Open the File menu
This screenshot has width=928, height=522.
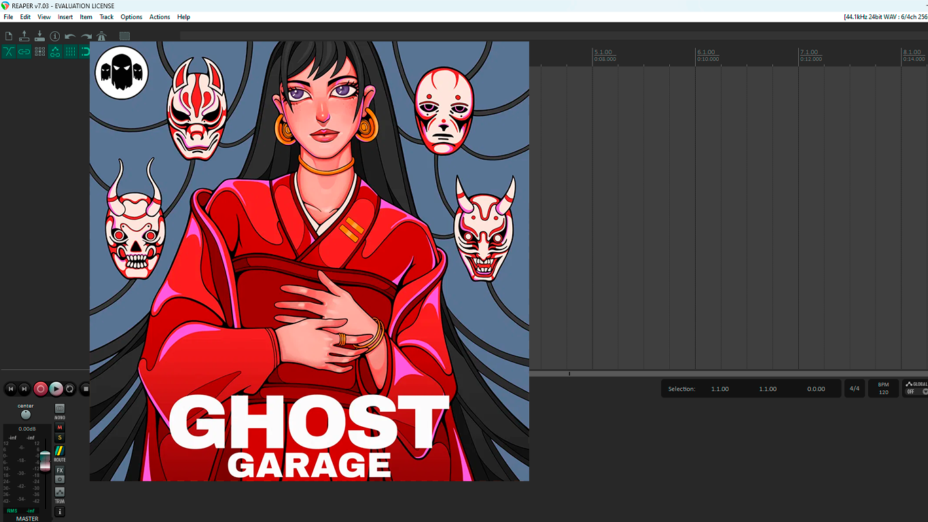click(x=8, y=17)
